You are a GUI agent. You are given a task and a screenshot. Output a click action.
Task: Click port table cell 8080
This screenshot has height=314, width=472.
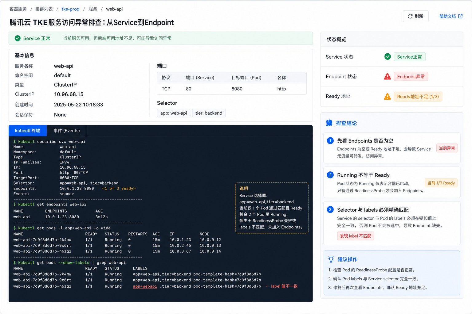coord(237,89)
